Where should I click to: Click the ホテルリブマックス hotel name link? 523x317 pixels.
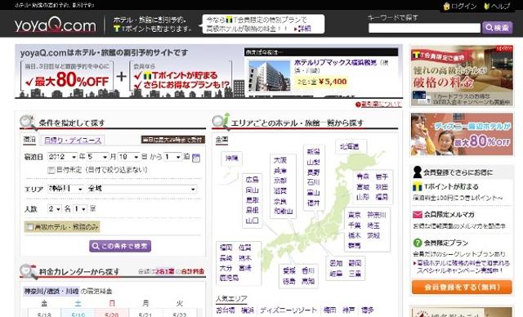pos(335,62)
